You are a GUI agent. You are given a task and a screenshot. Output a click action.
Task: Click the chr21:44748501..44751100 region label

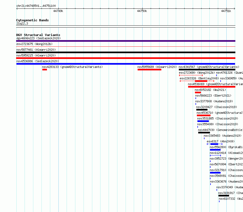pos(36,6)
